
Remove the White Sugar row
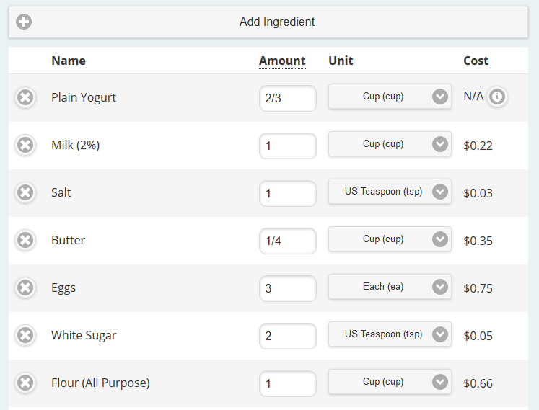point(25,335)
